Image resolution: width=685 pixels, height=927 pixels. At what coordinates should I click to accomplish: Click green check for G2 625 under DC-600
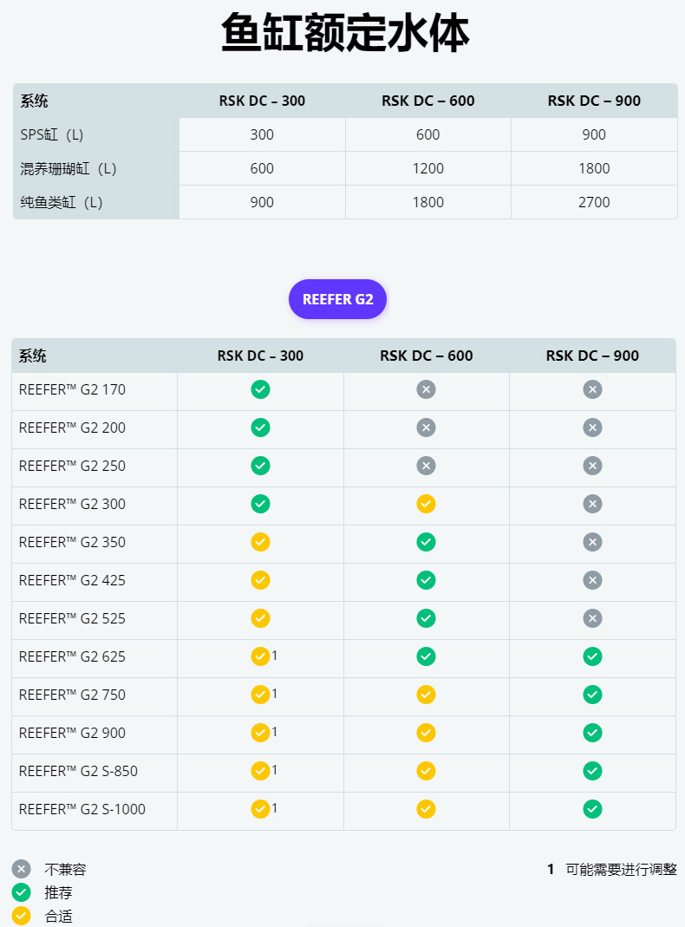[426, 656]
